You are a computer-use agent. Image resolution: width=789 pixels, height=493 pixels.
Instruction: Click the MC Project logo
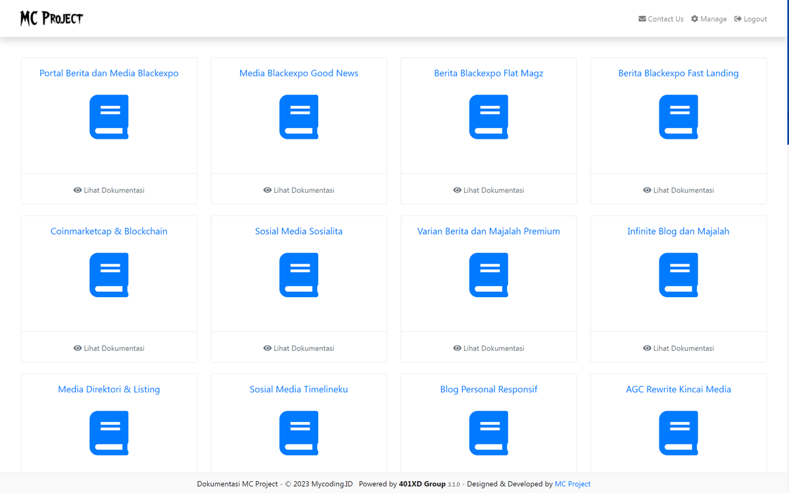coord(51,18)
